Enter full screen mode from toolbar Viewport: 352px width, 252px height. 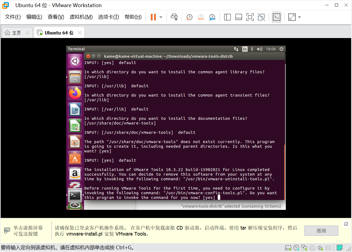click(250, 17)
